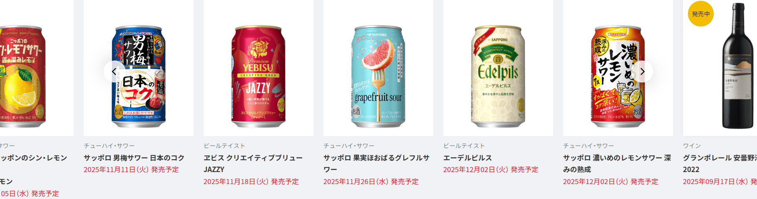Click the yellow 発売中 badge
This screenshot has height=199, width=757.
(701, 14)
